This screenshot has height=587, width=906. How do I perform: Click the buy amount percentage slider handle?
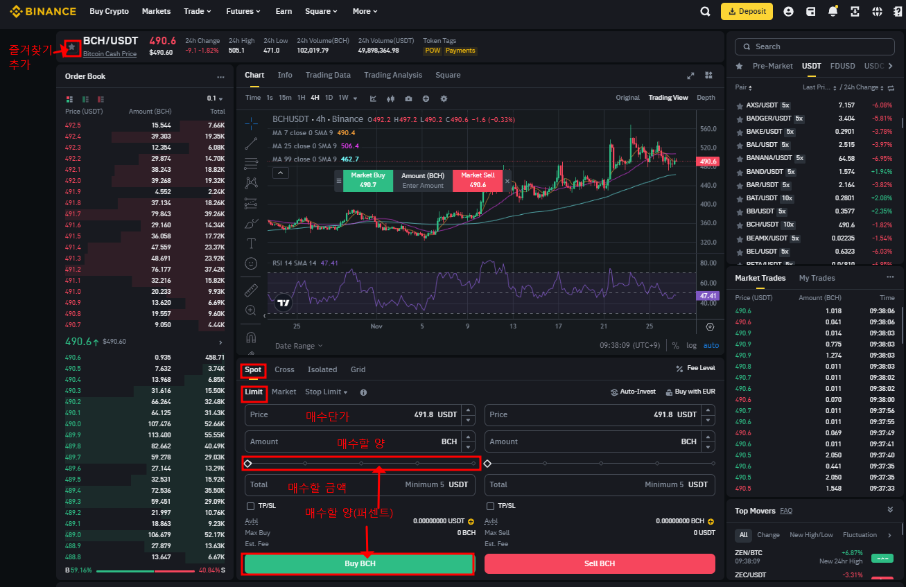click(248, 463)
